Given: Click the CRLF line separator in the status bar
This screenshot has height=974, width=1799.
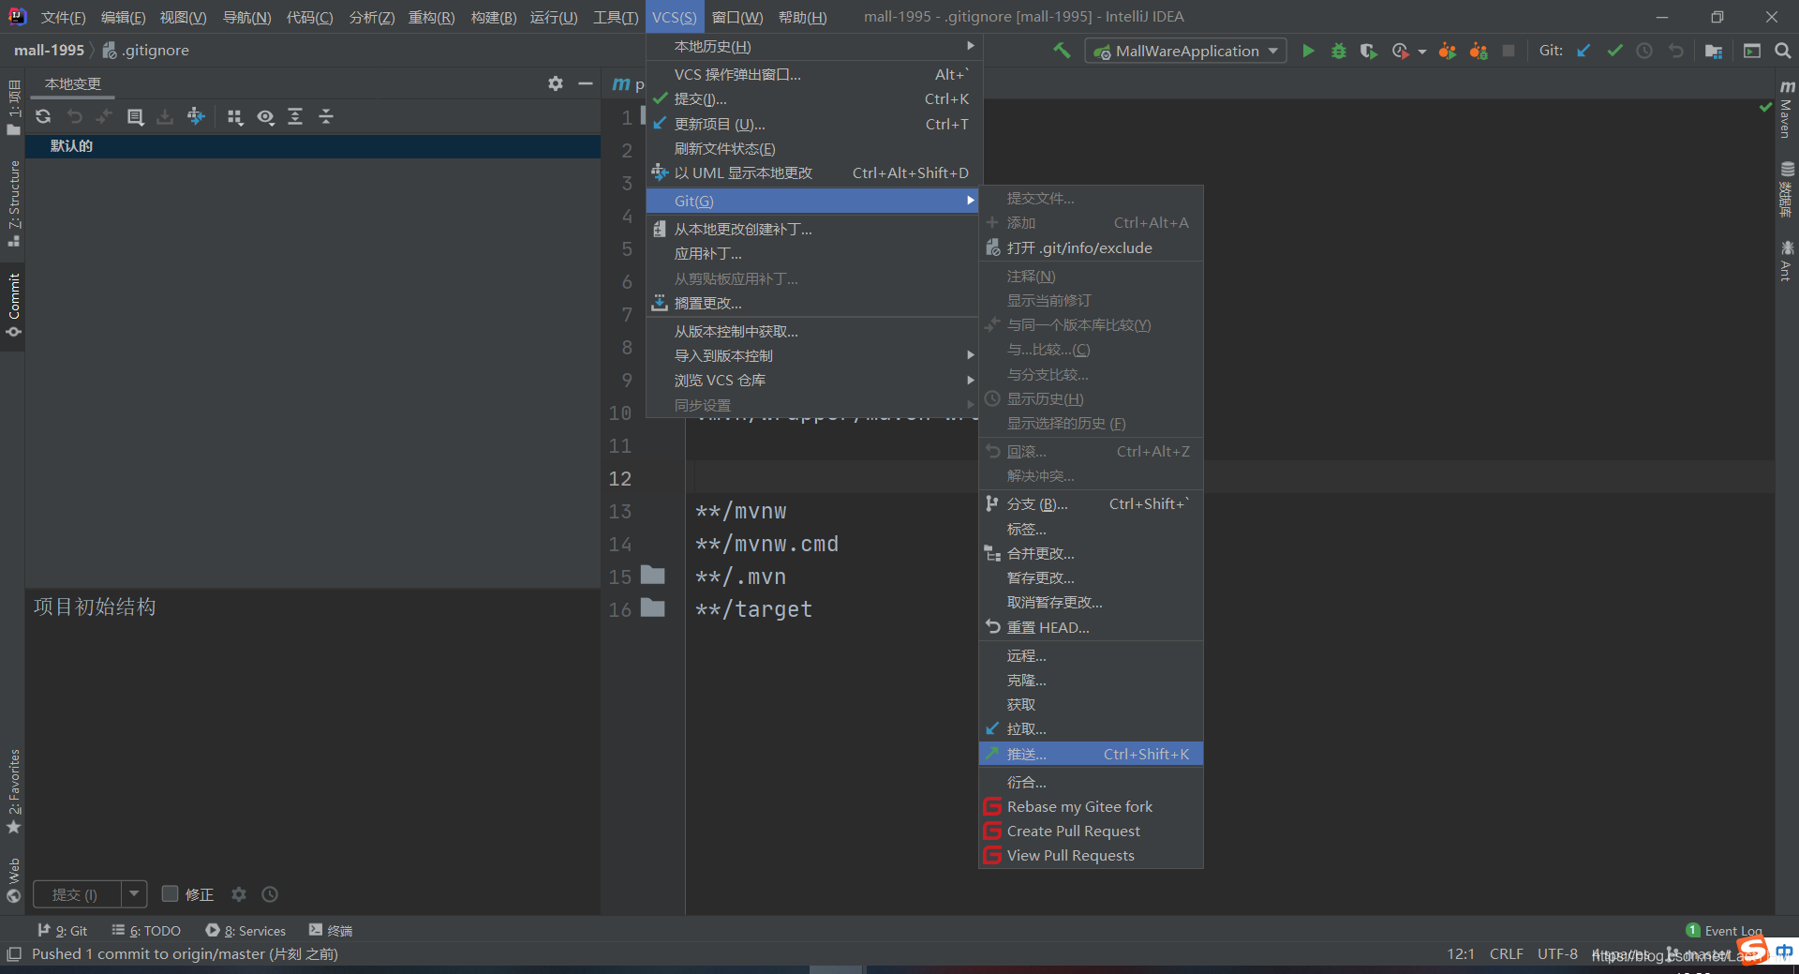Looking at the screenshot, I should [1506, 953].
